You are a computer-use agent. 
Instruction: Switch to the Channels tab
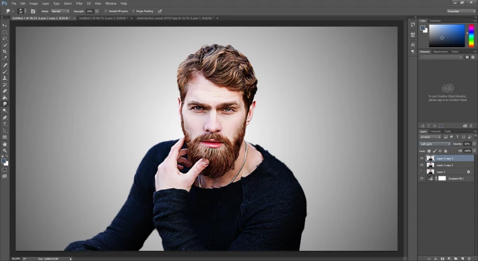click(x=436, y=132)
